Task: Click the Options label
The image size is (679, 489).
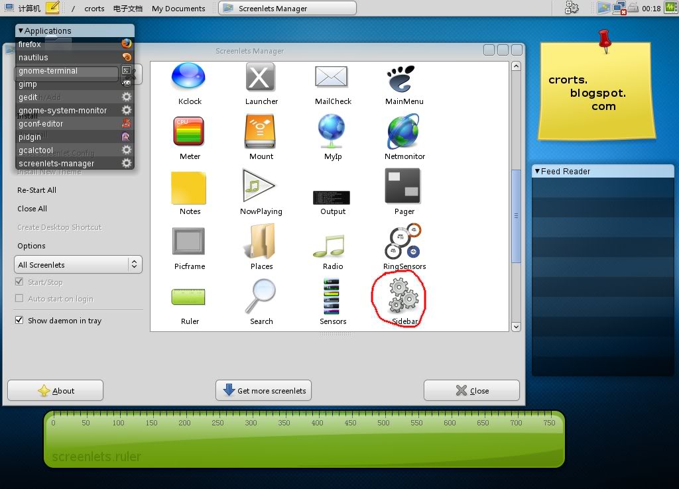Action: click(31, 246)
